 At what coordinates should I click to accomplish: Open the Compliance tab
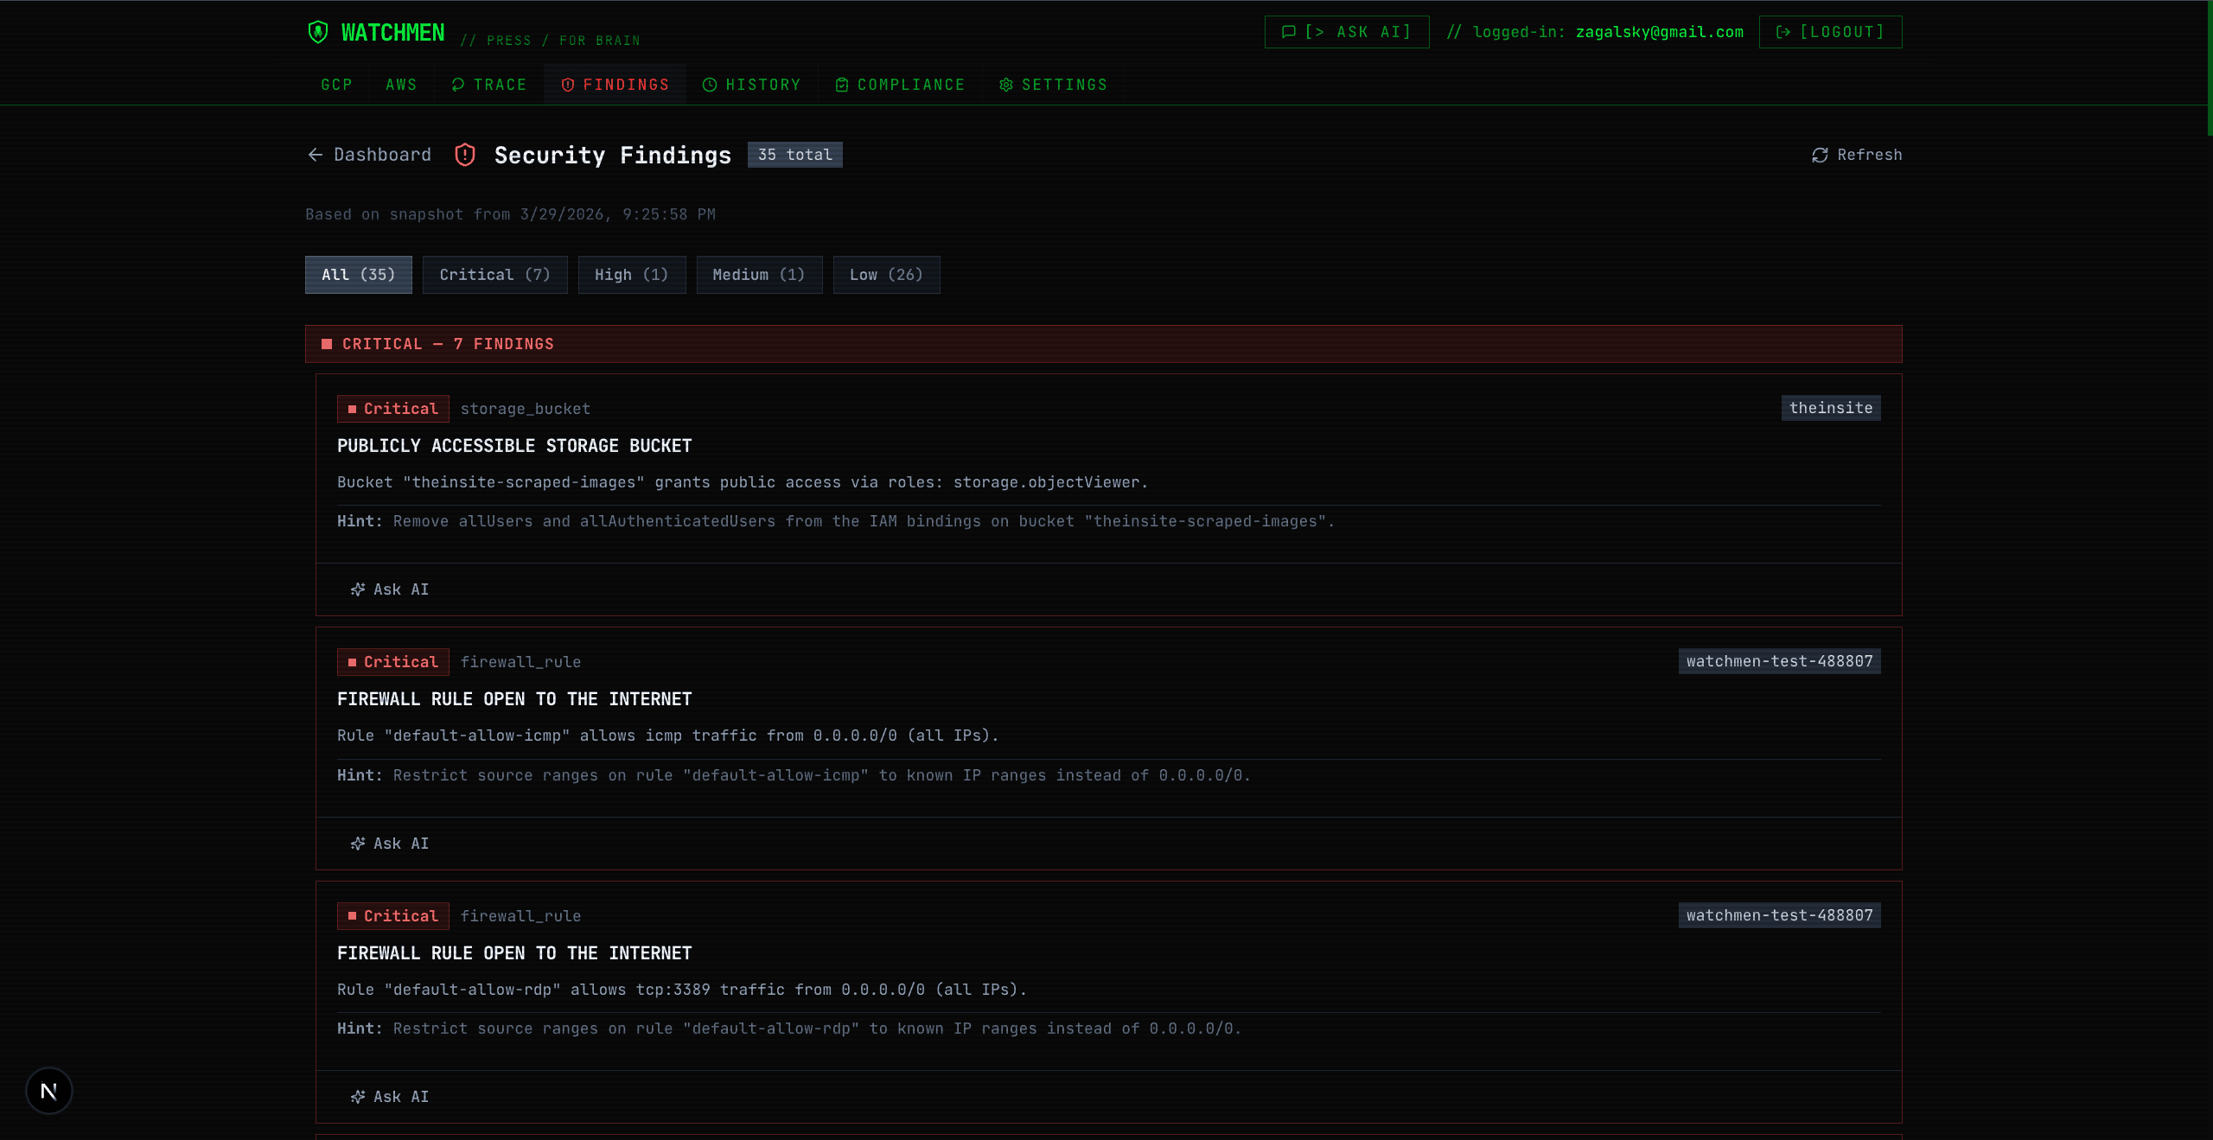(x=900, y=85)
